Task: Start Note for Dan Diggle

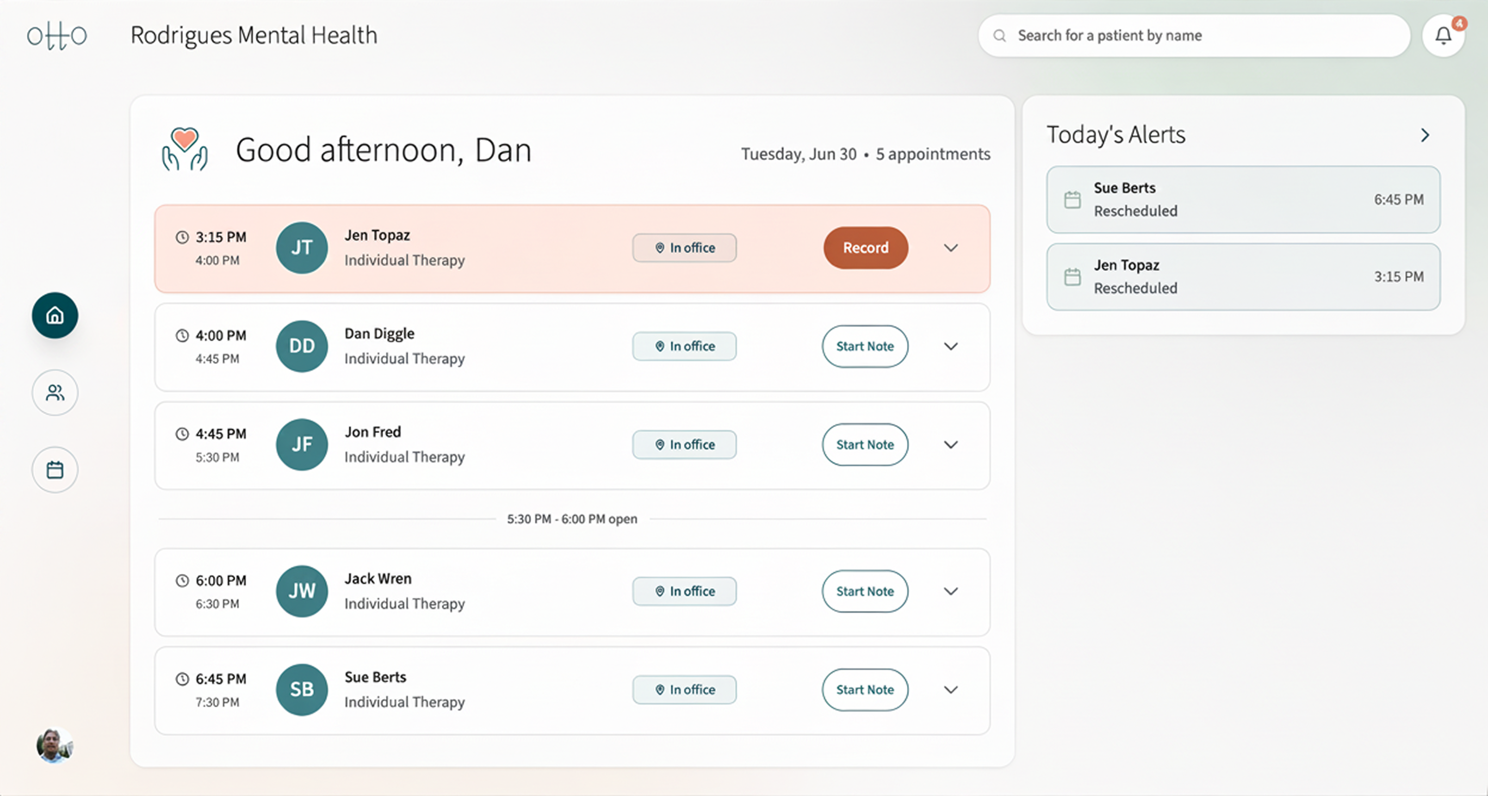Action: coord(865,346)
